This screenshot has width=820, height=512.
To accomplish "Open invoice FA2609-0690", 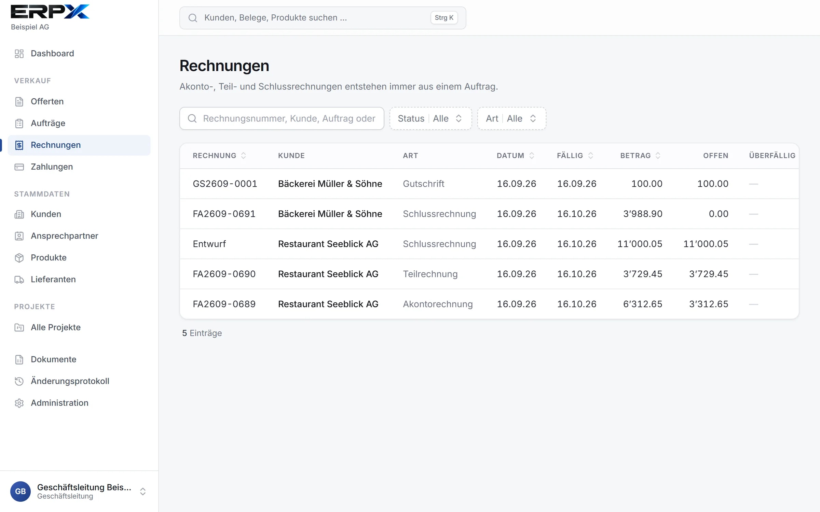I will pos(489,274).
